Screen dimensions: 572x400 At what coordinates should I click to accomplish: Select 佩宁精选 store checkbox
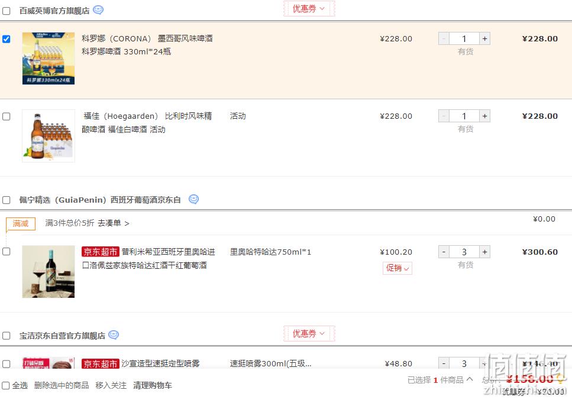[6, 200]
